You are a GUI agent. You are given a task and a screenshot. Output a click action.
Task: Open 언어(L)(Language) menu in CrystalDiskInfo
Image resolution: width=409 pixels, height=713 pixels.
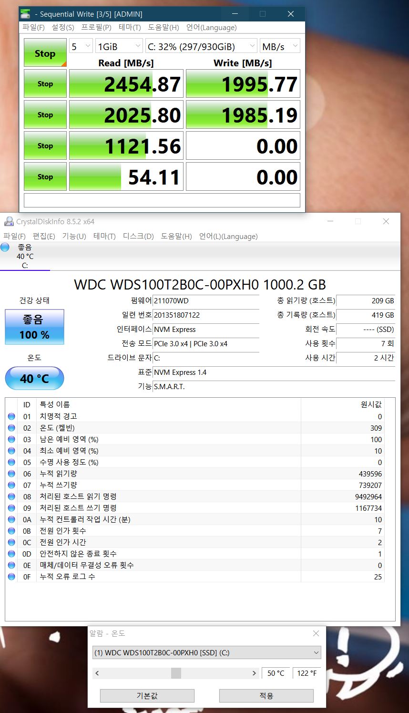[x=228, y=236]
